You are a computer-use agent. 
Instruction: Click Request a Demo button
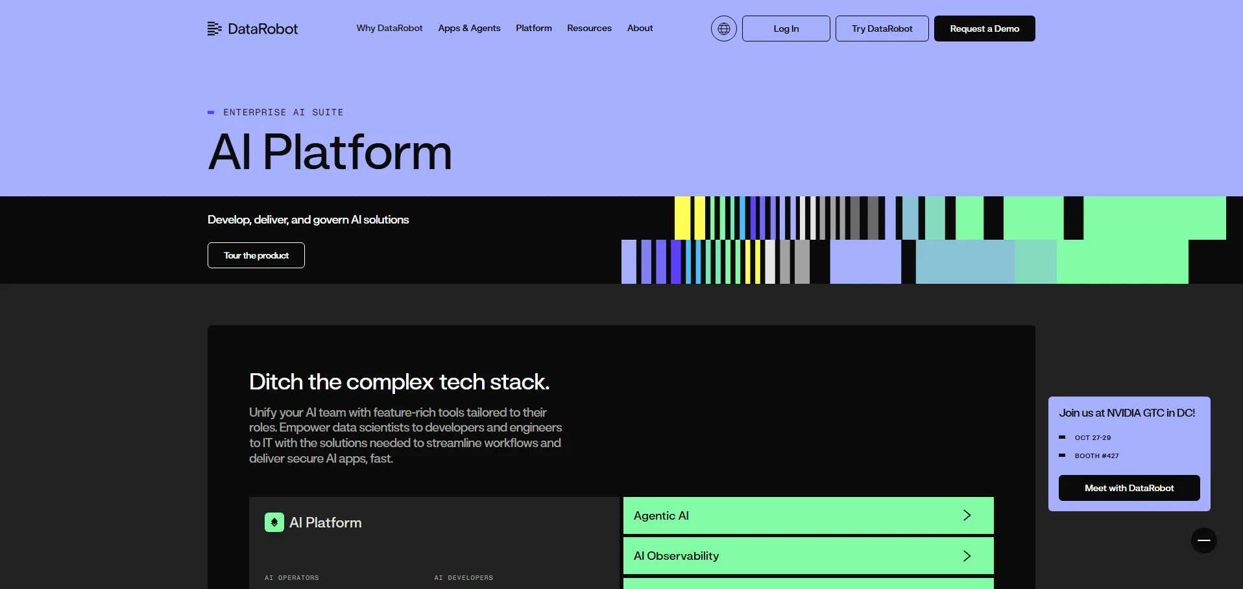(984, 29)
